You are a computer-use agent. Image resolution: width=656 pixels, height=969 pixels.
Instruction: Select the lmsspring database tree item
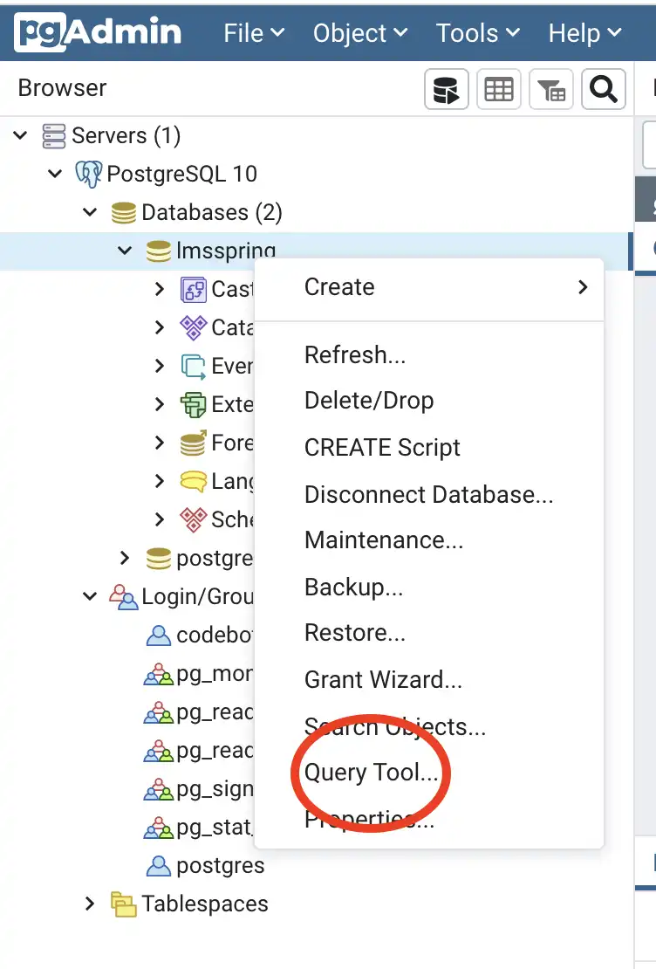pos(225,251)
